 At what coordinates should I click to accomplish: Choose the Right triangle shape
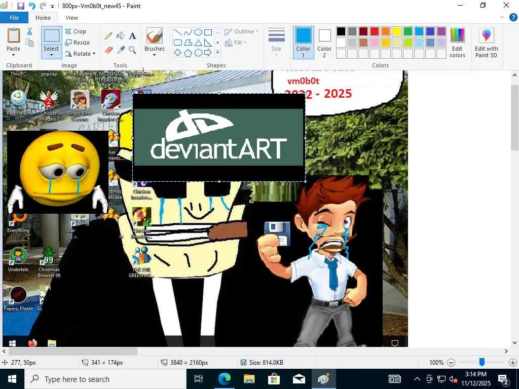pyautogui.click(x=208, y=43)
